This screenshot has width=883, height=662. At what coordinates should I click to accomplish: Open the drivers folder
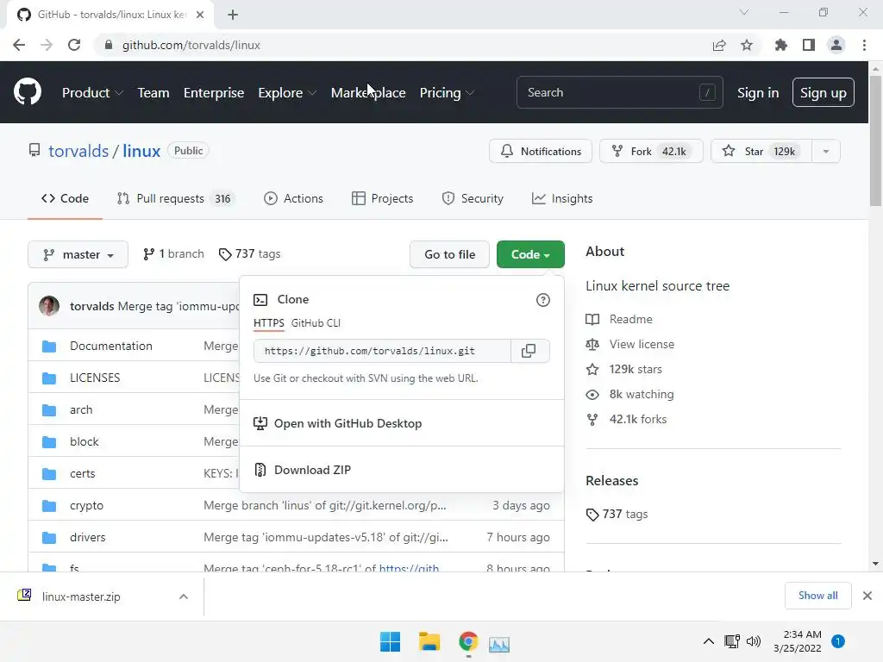click(87, 538)
